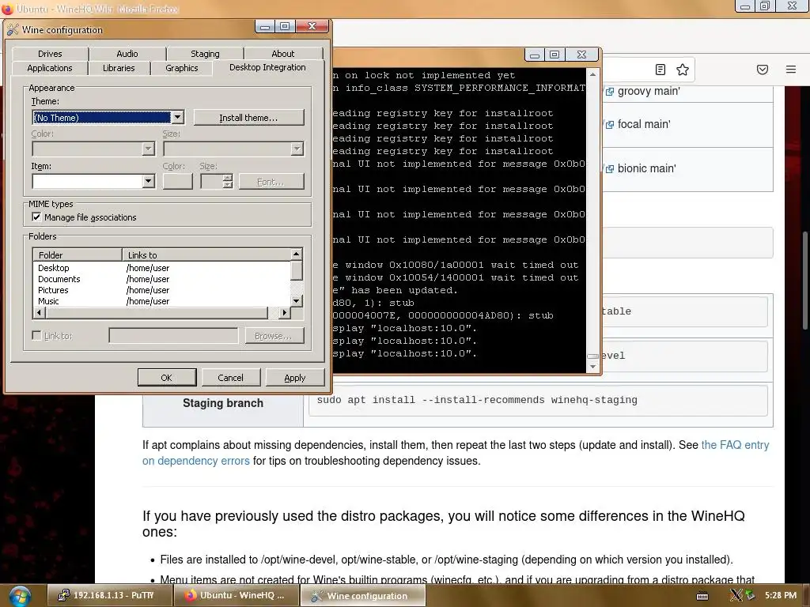810x607 pixels.
Task: Select the Documents folder row
Action: click(x=161, y=279)
